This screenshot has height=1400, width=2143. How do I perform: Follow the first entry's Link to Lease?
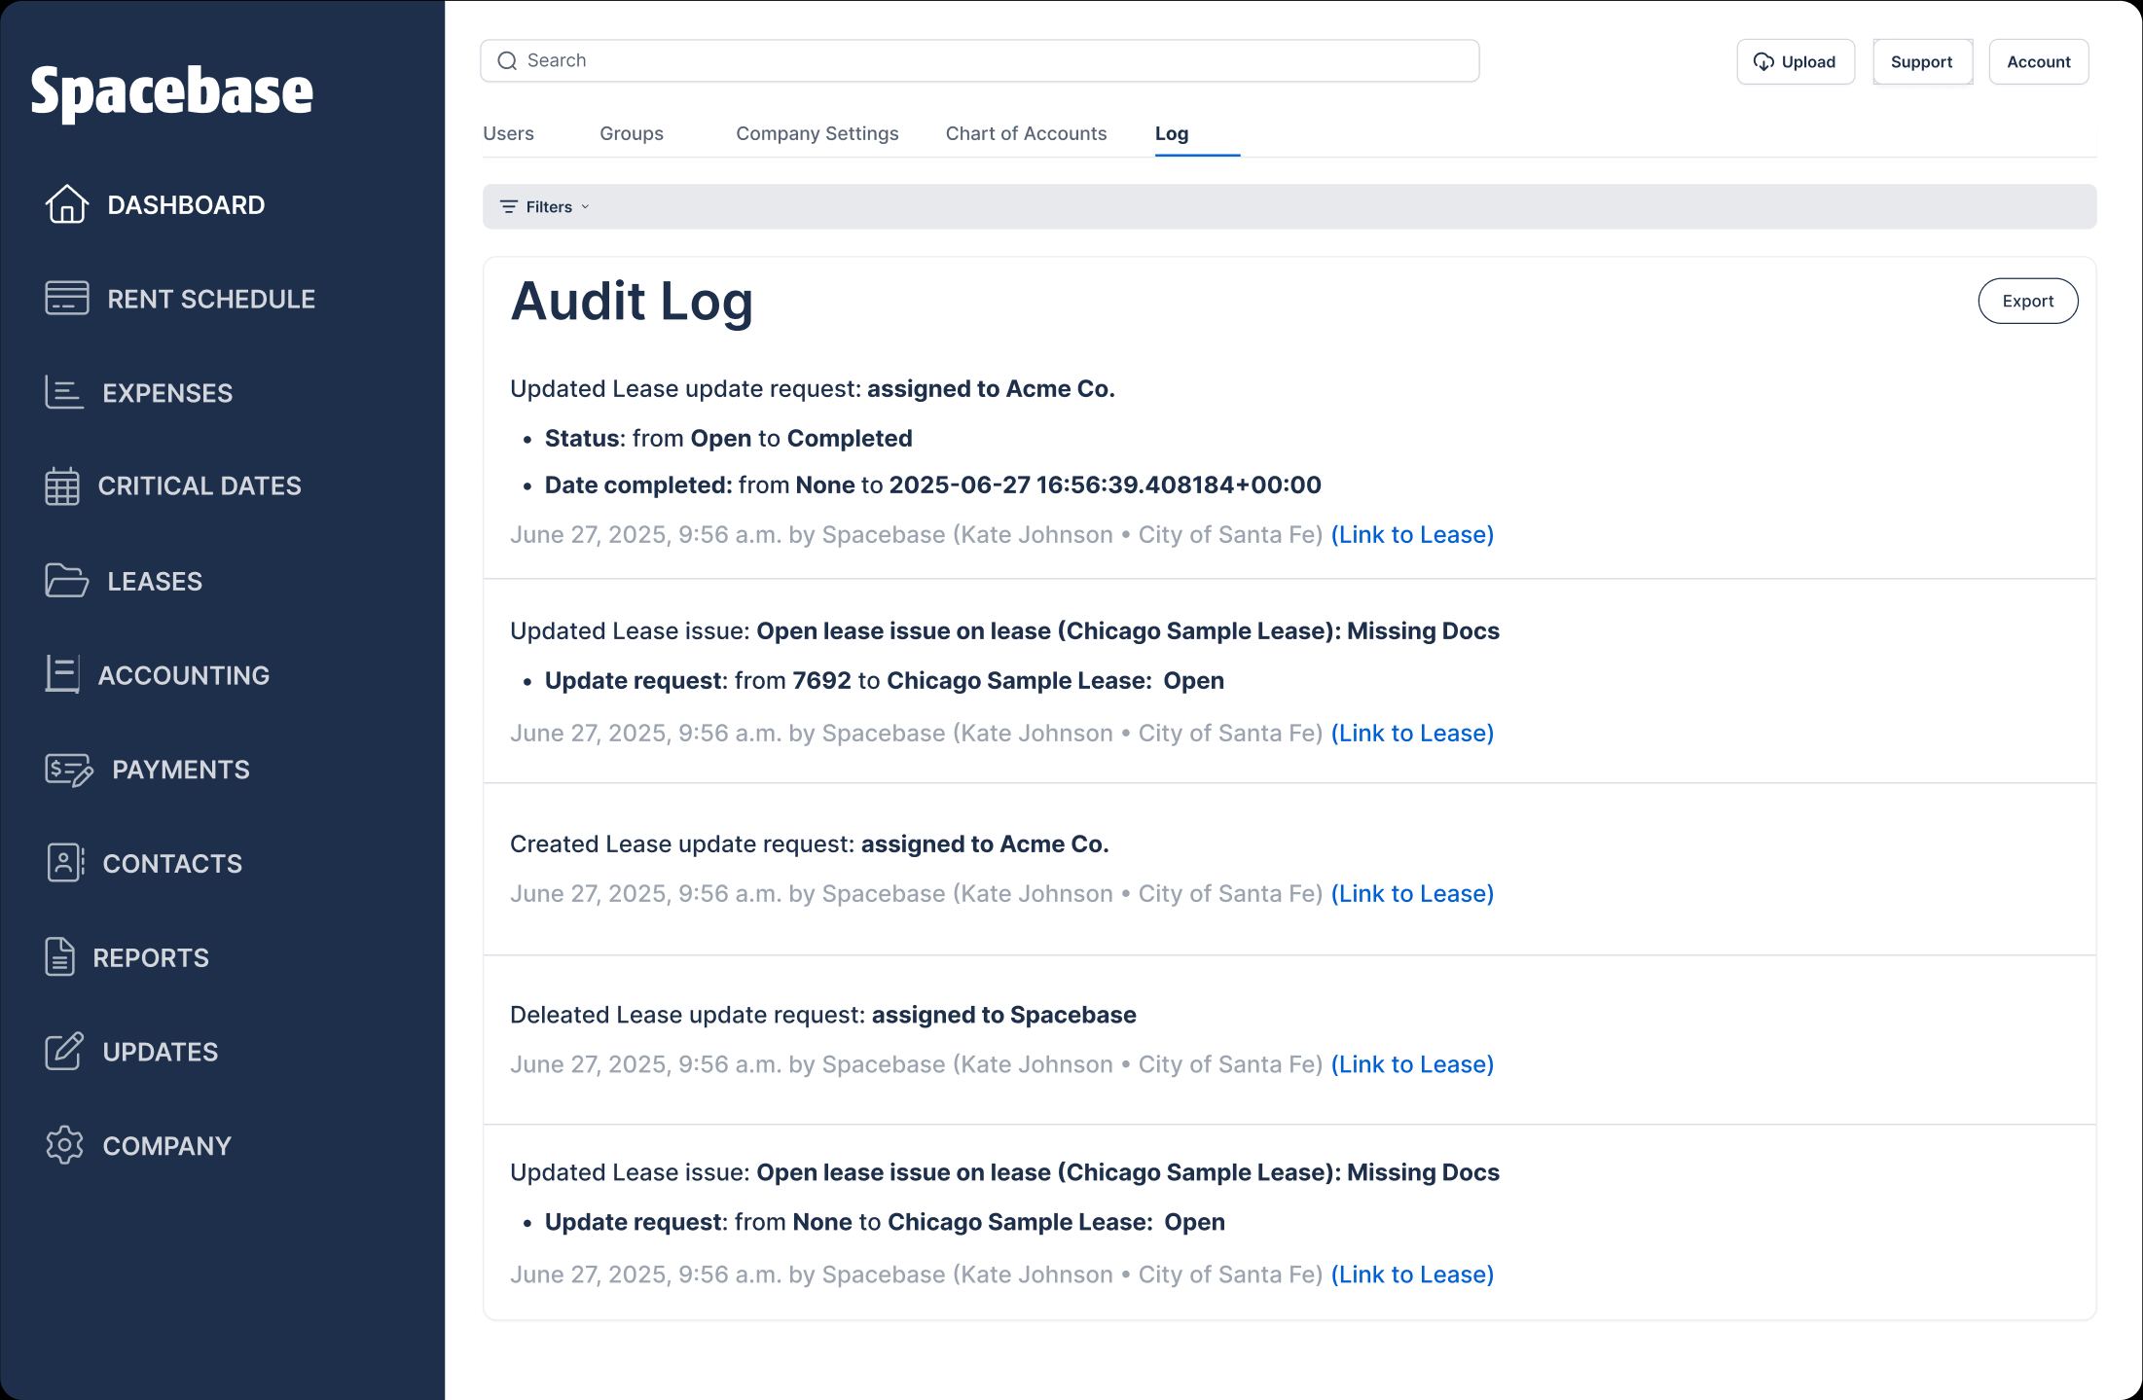[1411, 535]
